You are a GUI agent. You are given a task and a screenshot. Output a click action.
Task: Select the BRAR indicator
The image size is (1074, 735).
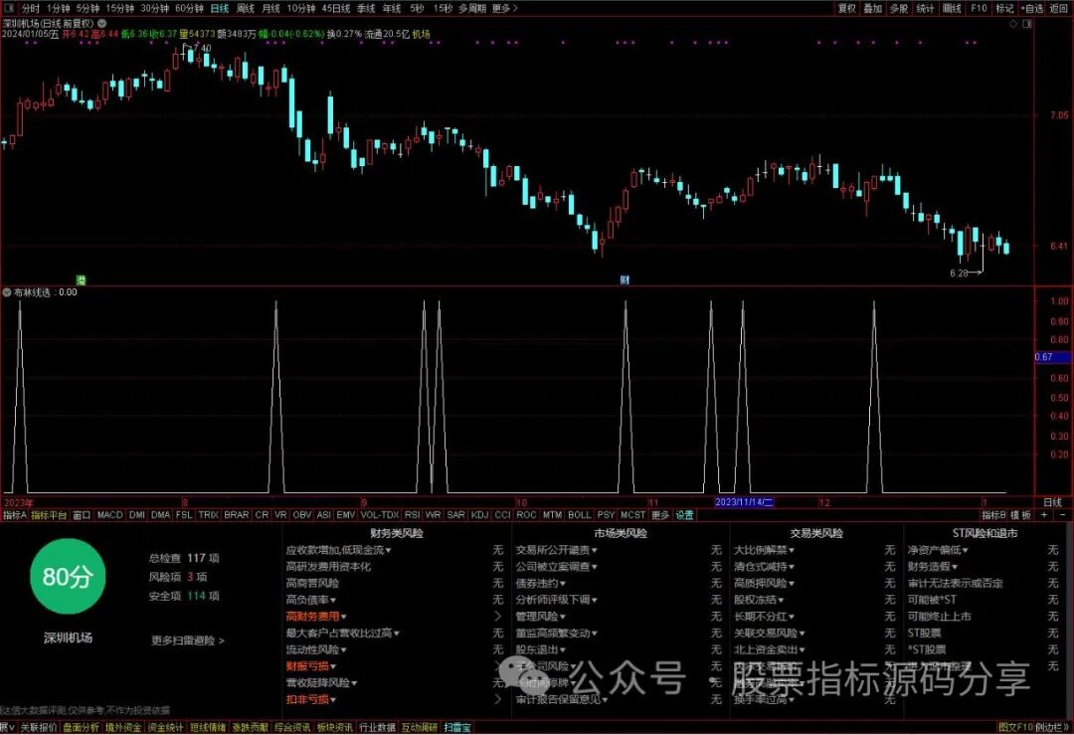coord(237,515)
